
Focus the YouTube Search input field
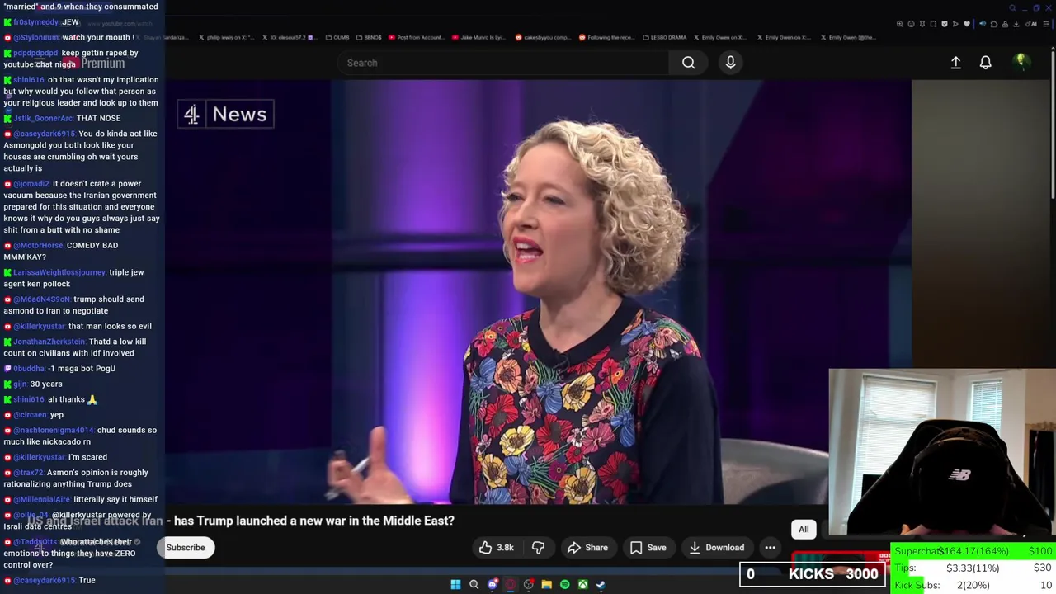(x=503, y=63)
